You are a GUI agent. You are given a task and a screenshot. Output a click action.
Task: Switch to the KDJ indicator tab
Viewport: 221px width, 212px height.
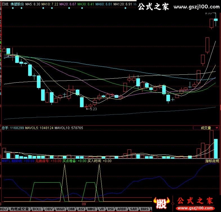[3, 209]
